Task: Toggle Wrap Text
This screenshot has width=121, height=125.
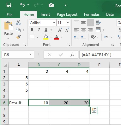Action: (x=98, y=23)
